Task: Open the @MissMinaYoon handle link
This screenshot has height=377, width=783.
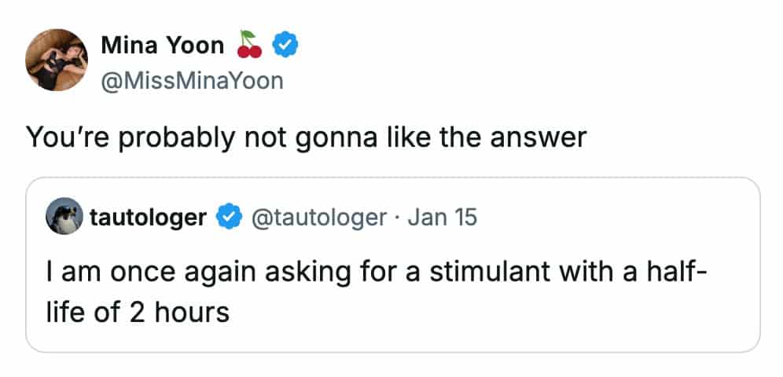Action: tap(192, 80)
